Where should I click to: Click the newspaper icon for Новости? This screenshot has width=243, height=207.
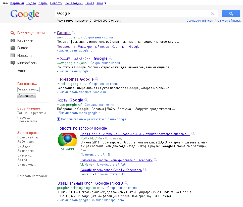click(x=13, y=55)
